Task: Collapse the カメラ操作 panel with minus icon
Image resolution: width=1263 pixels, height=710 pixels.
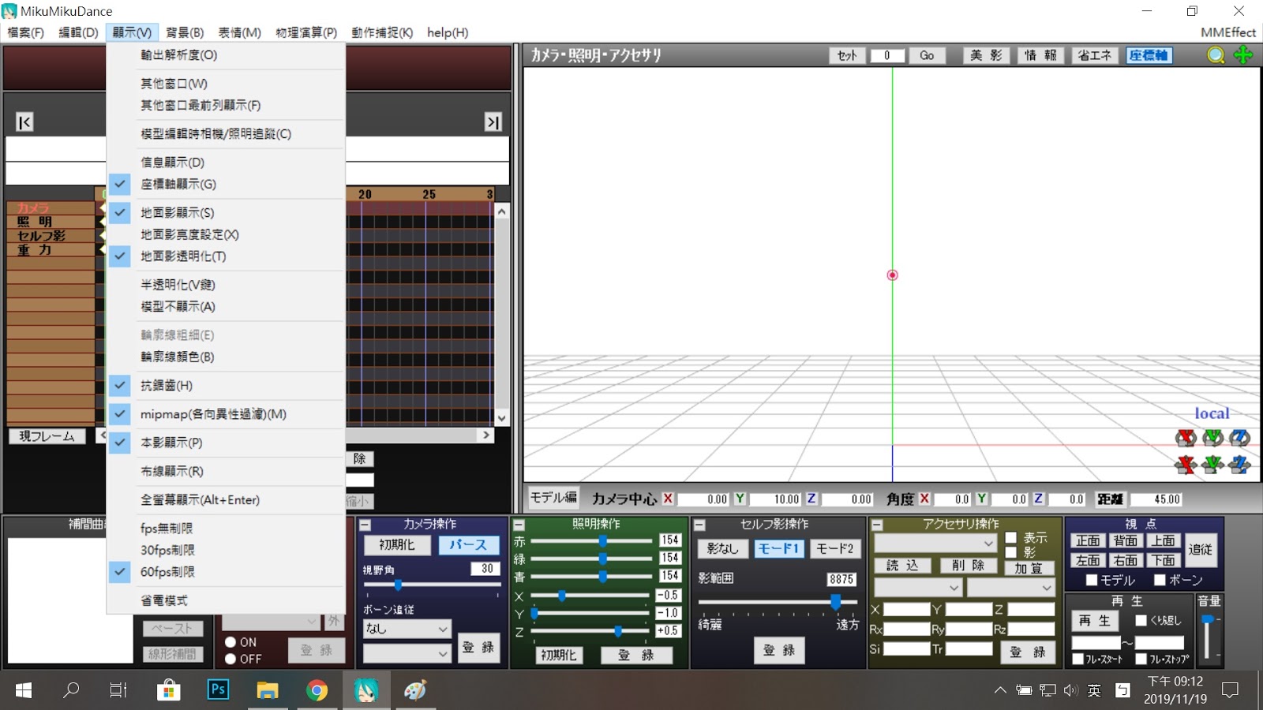Action: point(365,525)
